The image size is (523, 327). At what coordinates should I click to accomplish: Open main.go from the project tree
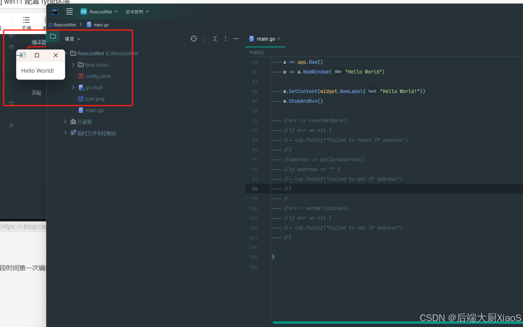(x=91, y=110)
